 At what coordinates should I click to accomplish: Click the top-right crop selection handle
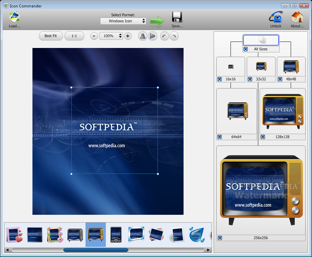[158, 87]
